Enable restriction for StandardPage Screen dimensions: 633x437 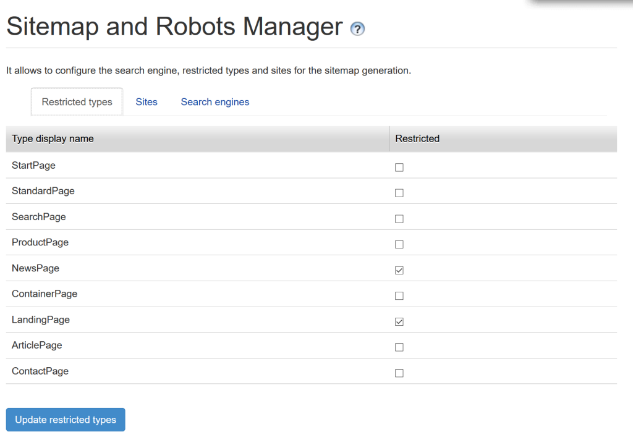pyautogui.click(x=399, y=192)
